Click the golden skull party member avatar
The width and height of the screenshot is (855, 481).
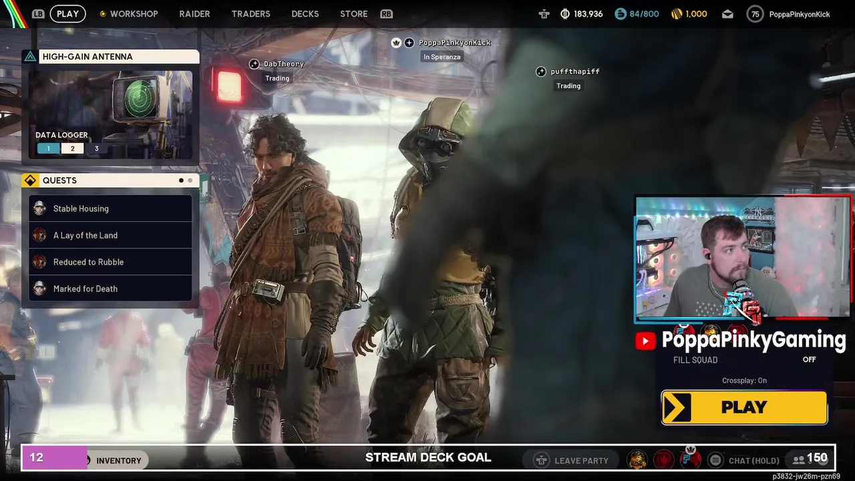point(637,460)
